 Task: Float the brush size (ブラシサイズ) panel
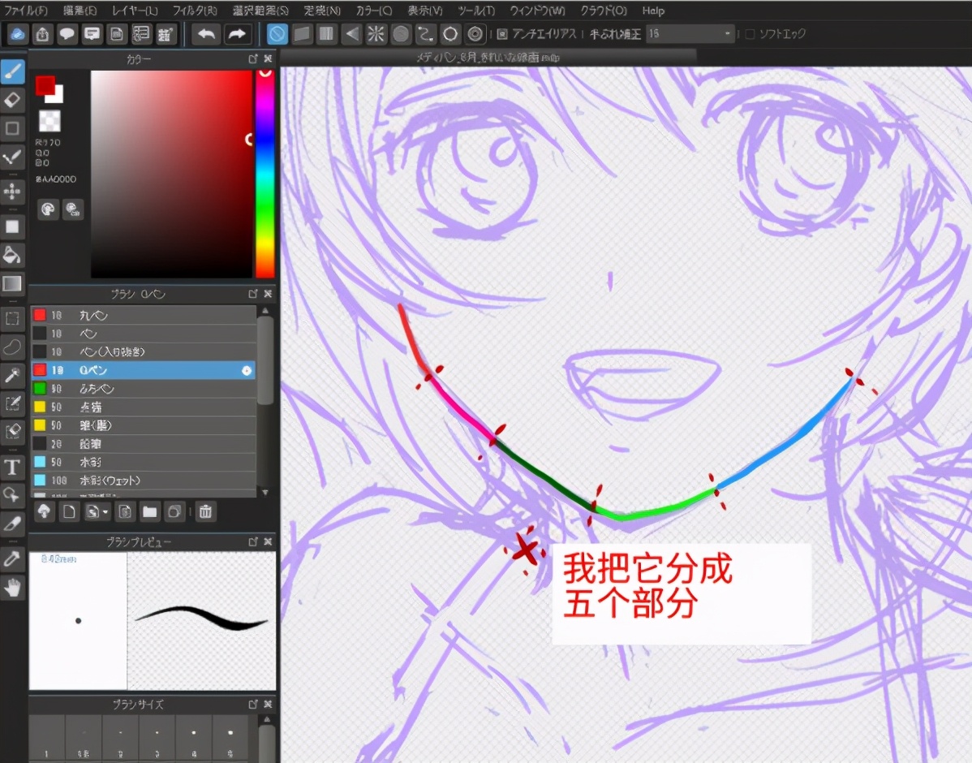[253, 704]
